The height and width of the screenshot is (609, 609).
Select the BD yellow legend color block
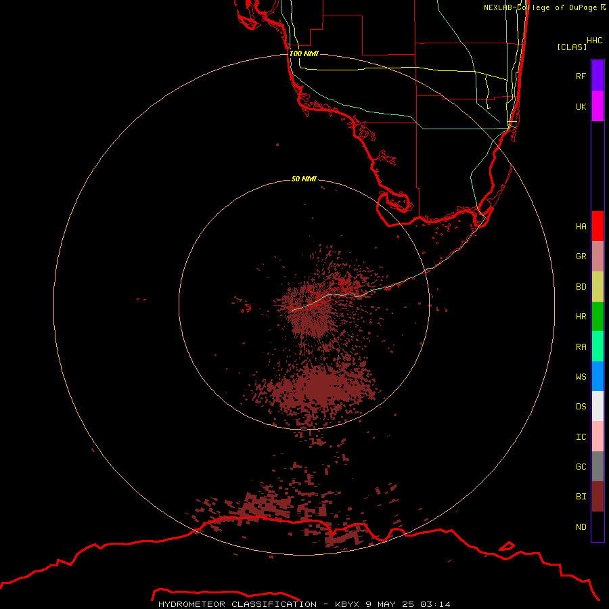tap(597, 287)
